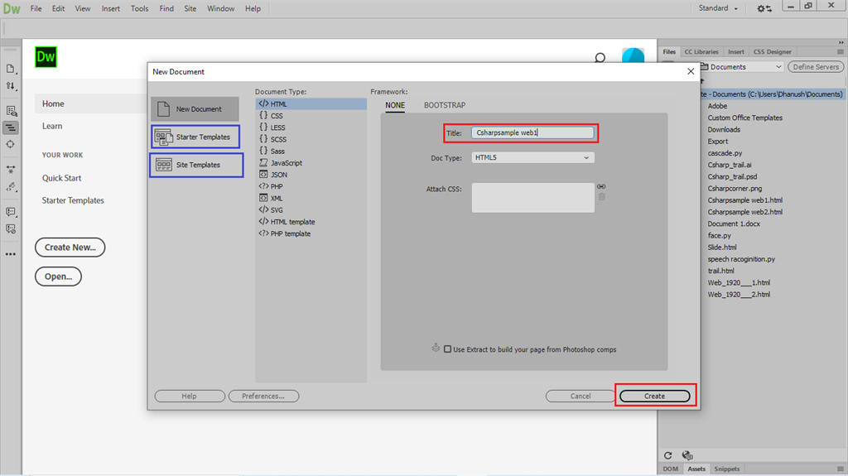Click the File Management arrows icon
The image size is (848, 476).
pyautogui.click(x=10, y=86)
